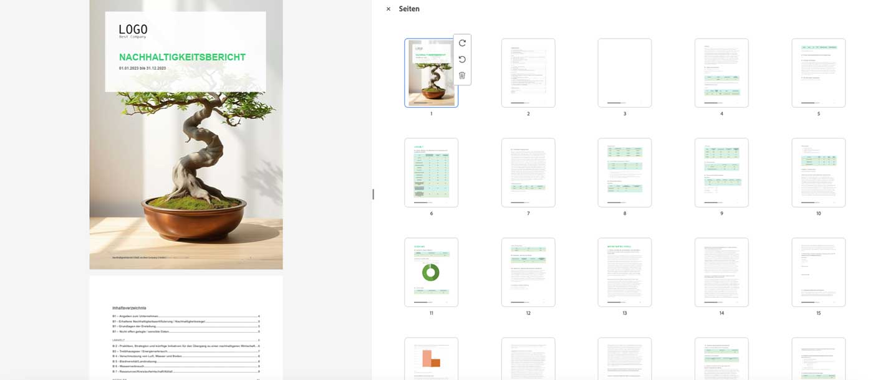The width and height of the screenshot is (873, 380).
Task: Open page 6 thumbnail with green table
Action: coord(431,173)
